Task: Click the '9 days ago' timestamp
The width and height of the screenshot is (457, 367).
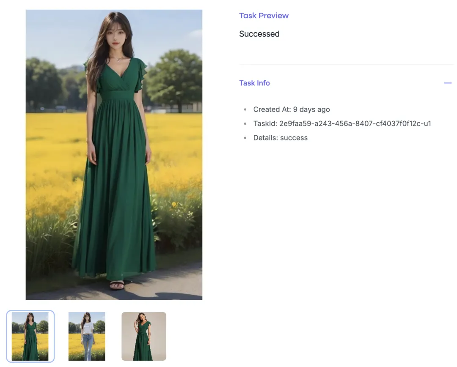Action: click(x=311, y=110)
